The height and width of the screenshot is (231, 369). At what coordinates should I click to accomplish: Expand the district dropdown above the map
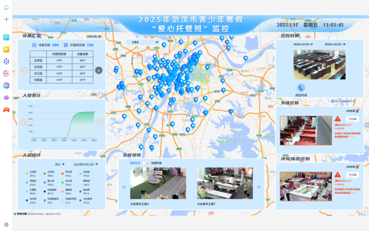click(x=143, y=42)
